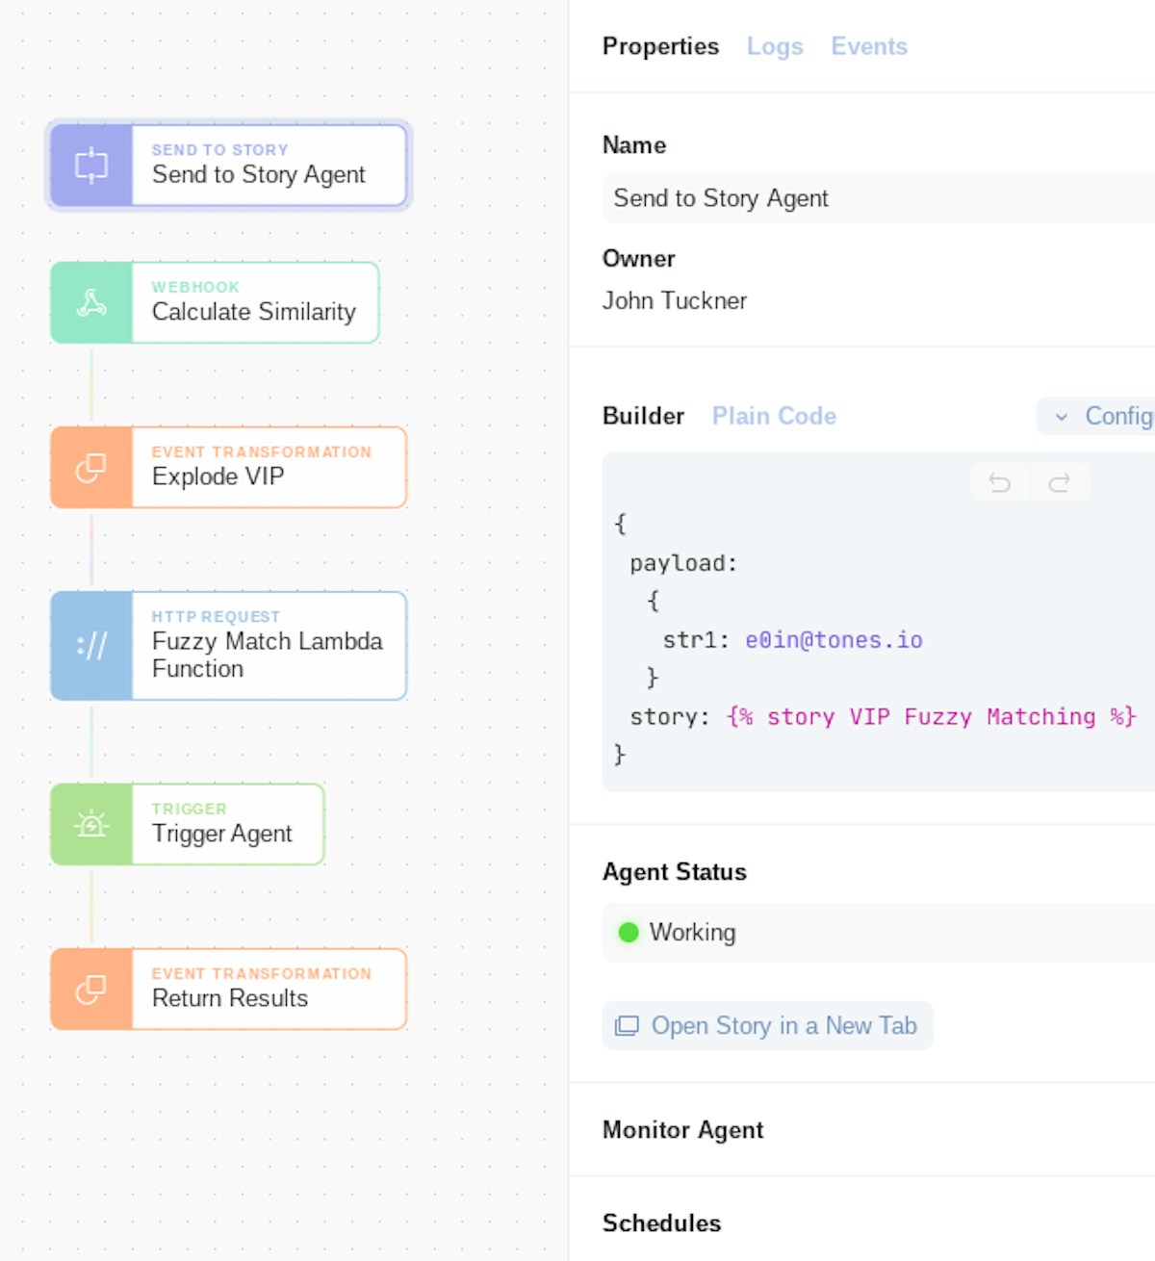The height and width of the screenshot is (1261, 1155).
Task: Click the Agent Status heading
Action: pos(675,872)
